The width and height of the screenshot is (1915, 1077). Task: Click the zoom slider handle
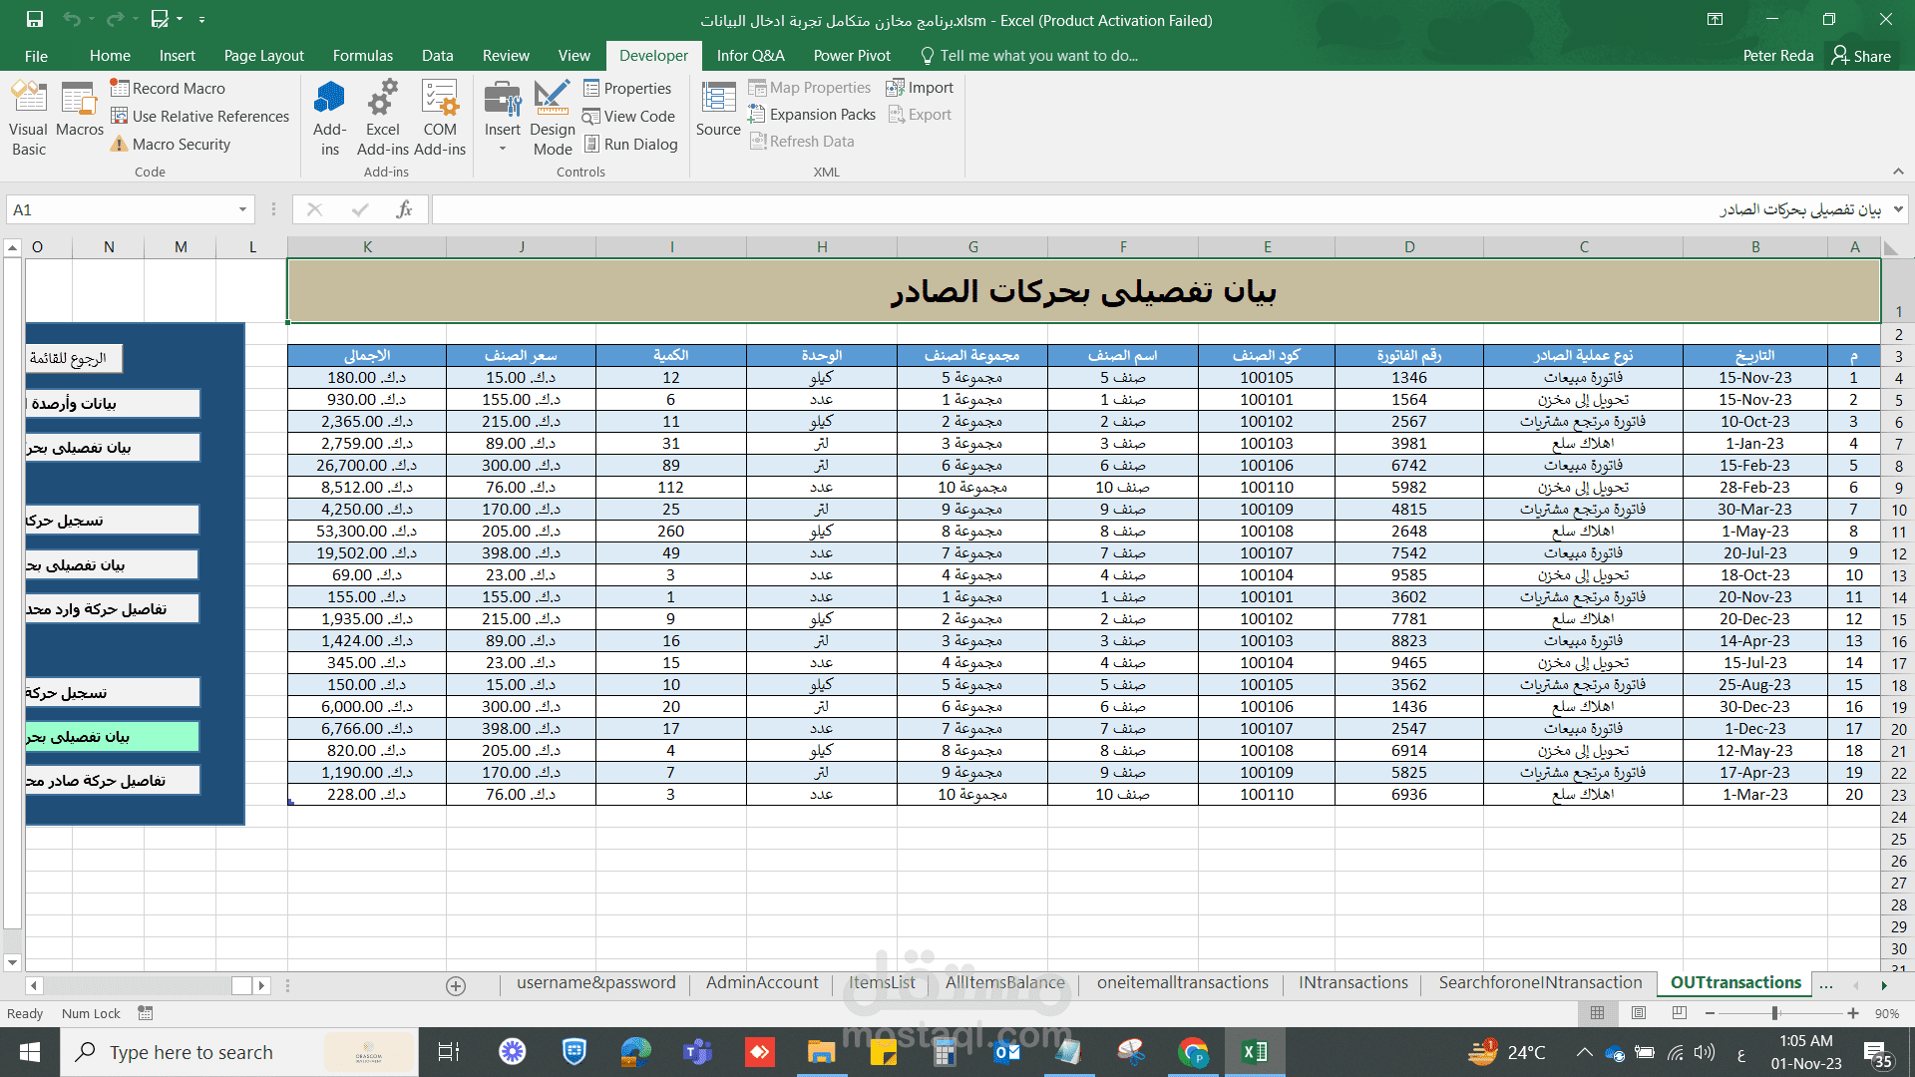[1774, 1013]
